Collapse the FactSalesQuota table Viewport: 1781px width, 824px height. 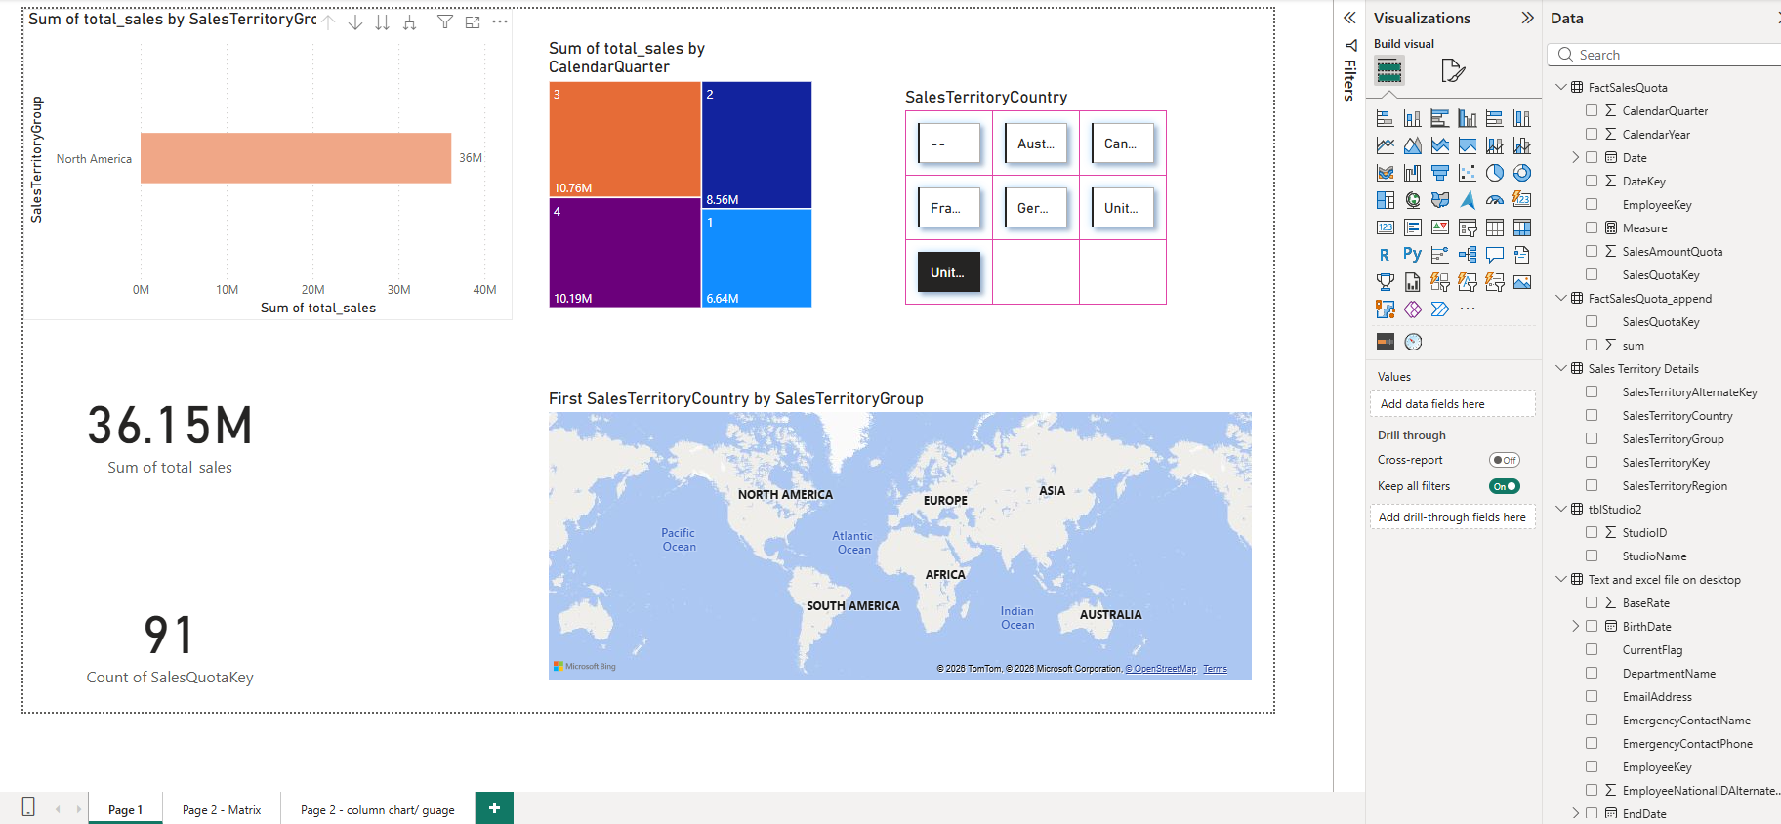1561,87
